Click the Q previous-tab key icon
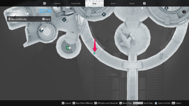This screenshot has width=189, height=106. click(44, 3)
